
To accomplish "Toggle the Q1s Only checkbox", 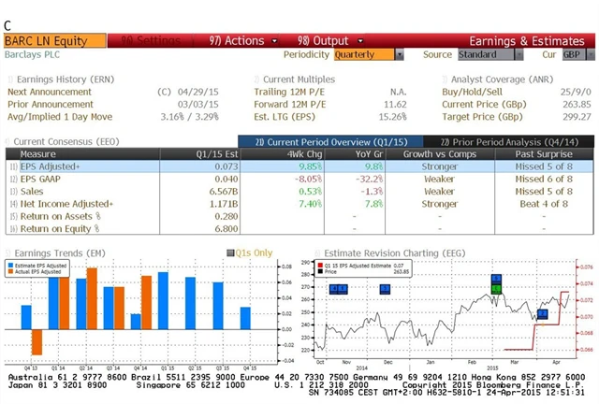I will [230, 252].
